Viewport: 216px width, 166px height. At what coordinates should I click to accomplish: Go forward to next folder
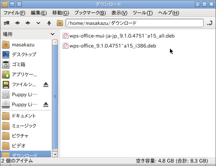(28, 23)
